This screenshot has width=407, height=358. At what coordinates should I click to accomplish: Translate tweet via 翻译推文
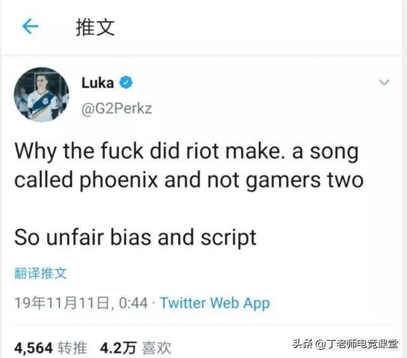41,273
